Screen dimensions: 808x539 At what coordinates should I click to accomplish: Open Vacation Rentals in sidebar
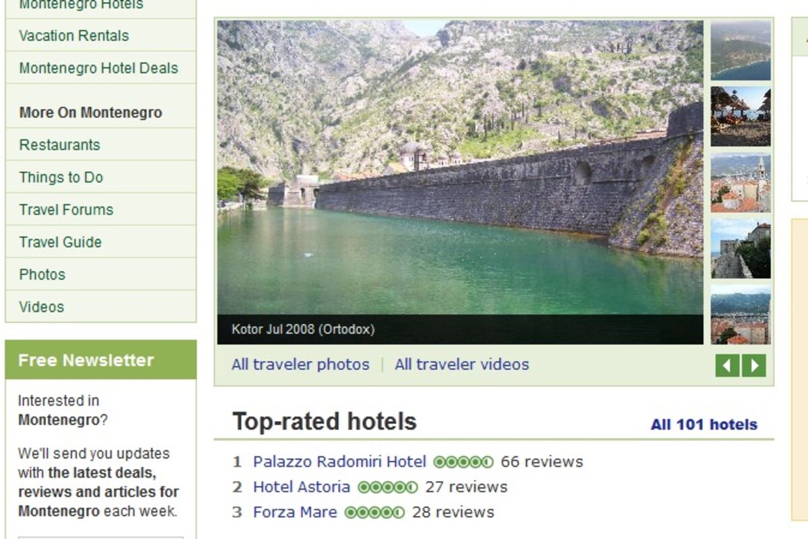coord(74,36)
